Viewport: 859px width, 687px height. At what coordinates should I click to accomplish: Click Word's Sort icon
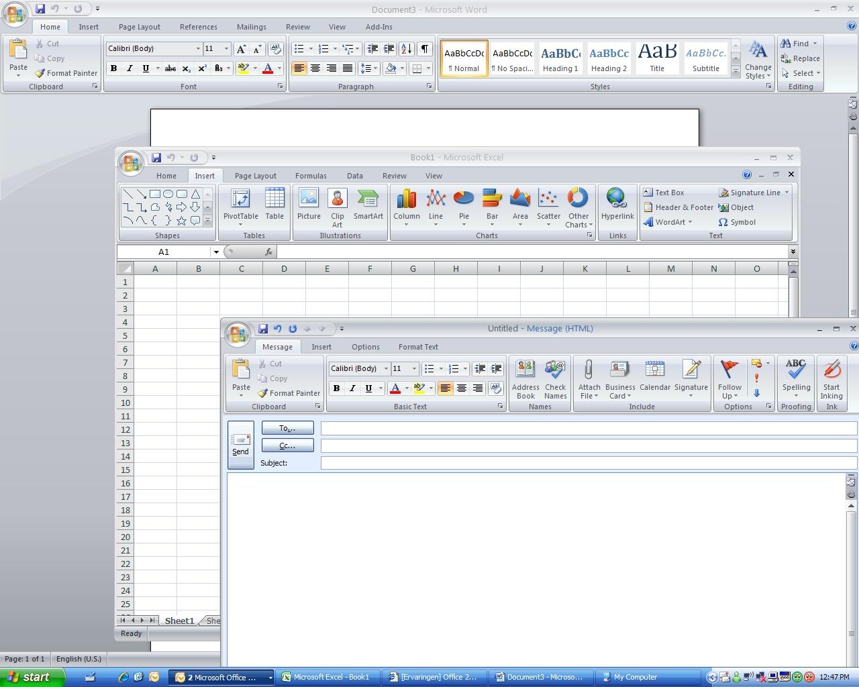tap(407, 49)
